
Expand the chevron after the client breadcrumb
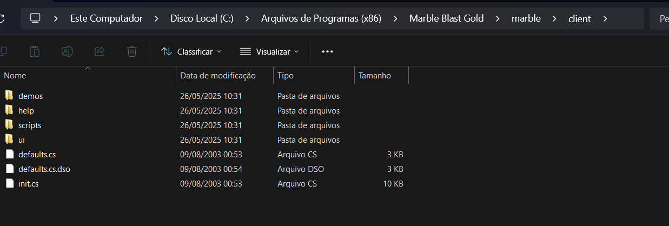tap(605, 18)
